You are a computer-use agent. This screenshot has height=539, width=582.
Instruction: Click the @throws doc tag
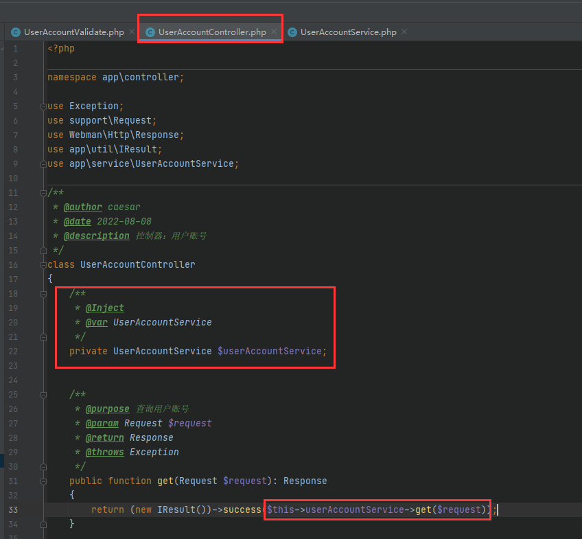105,452
